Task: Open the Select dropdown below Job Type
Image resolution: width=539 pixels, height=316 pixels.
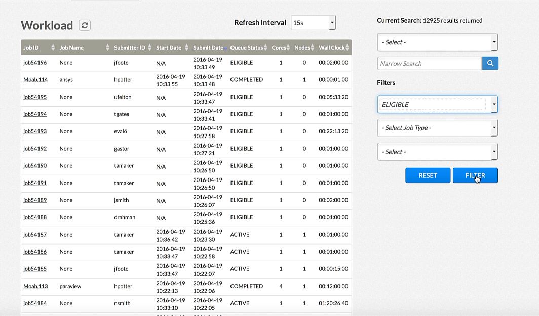Action: [x=437, y=152]
